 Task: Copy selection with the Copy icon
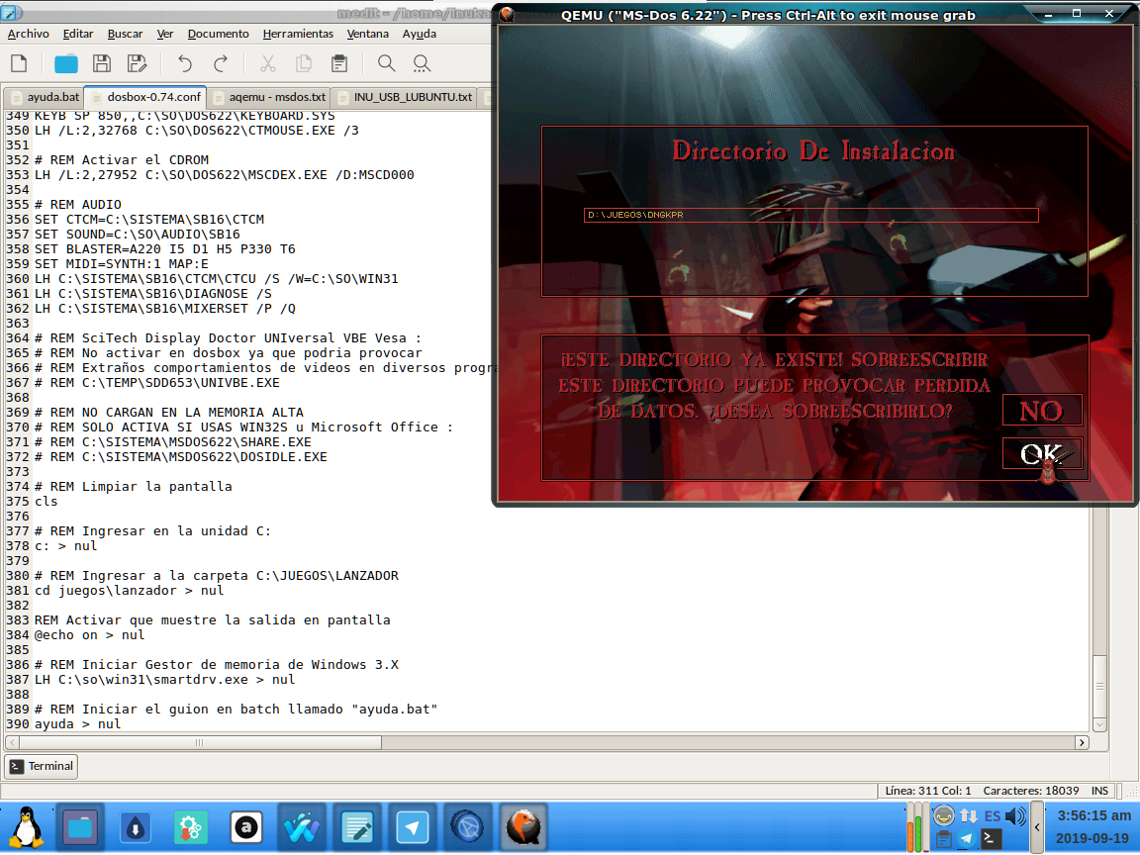pyautogui.click(x=304, y=64)
